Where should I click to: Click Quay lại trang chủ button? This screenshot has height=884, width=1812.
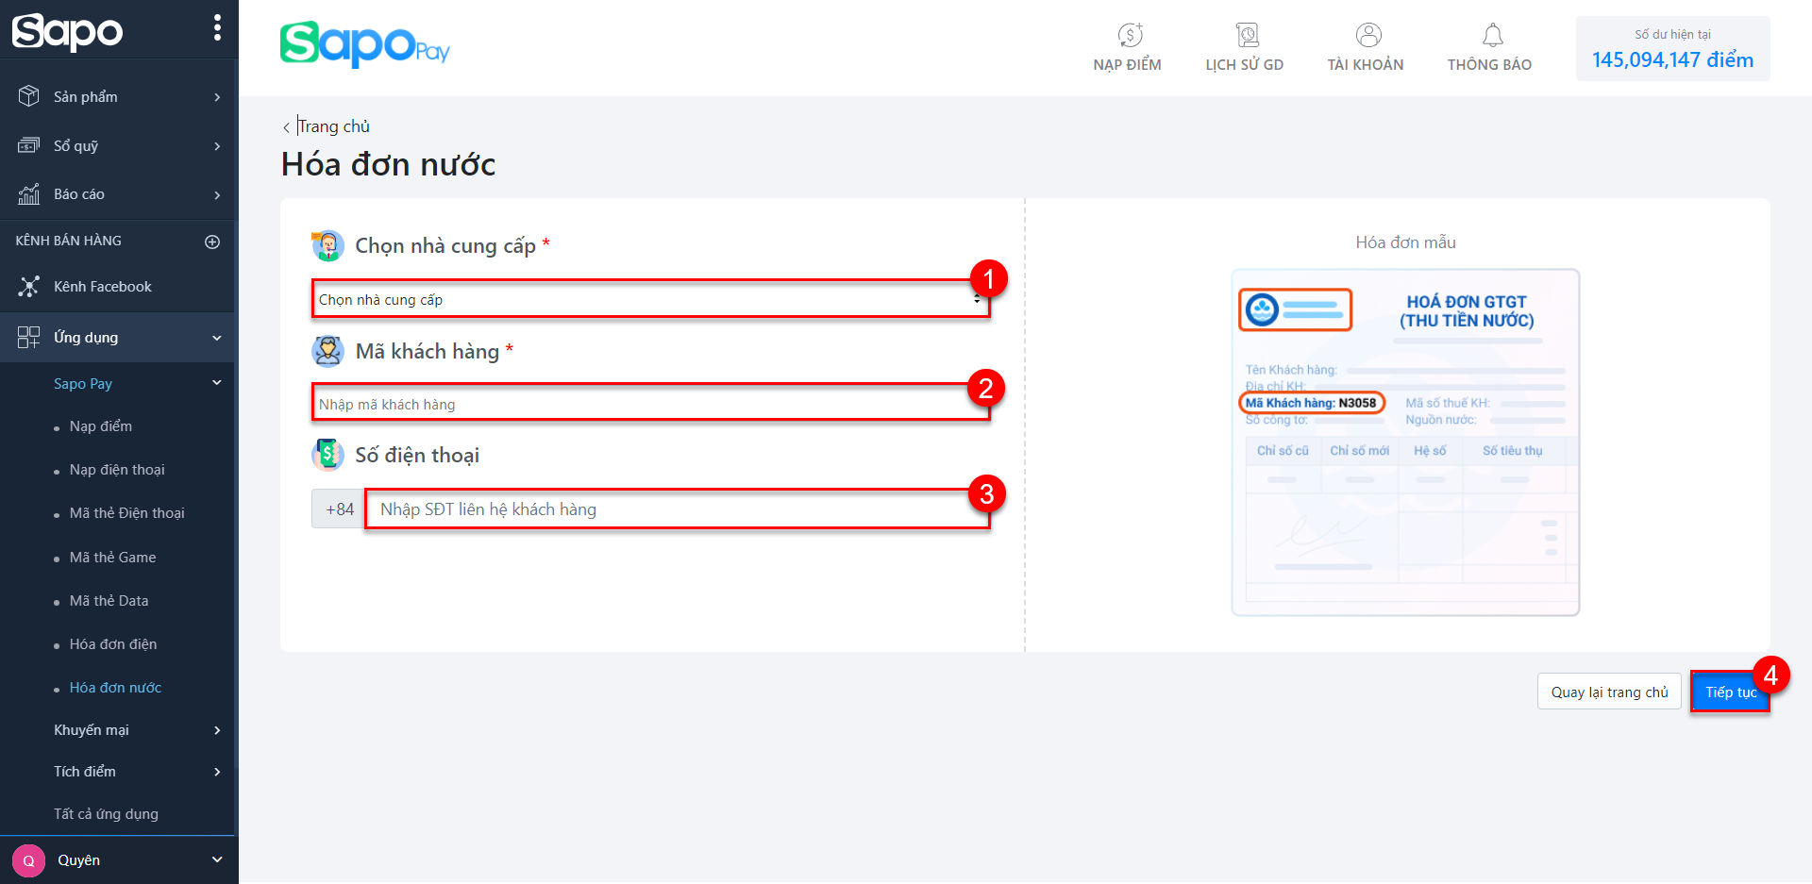tap(1609, 692)
